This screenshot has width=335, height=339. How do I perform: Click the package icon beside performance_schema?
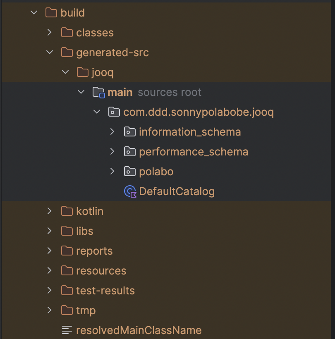[130, 151]
